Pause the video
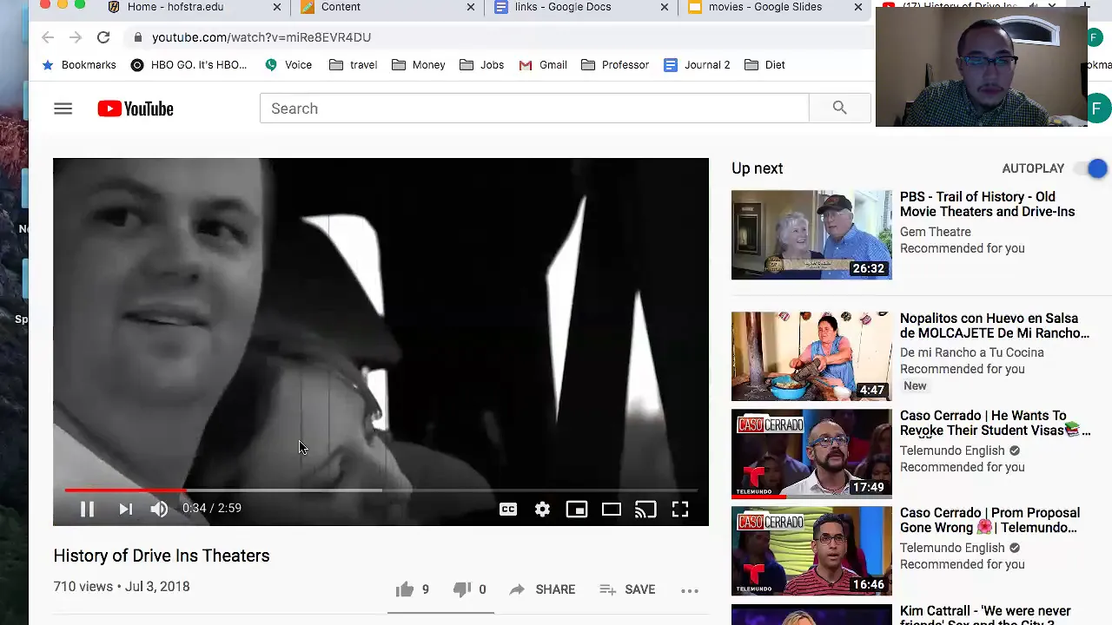The height and width of the screenshot is (625, 1112). pyautogui.click(x=87, y=509)
